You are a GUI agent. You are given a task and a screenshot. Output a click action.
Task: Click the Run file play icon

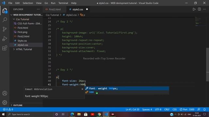(194, 9)
